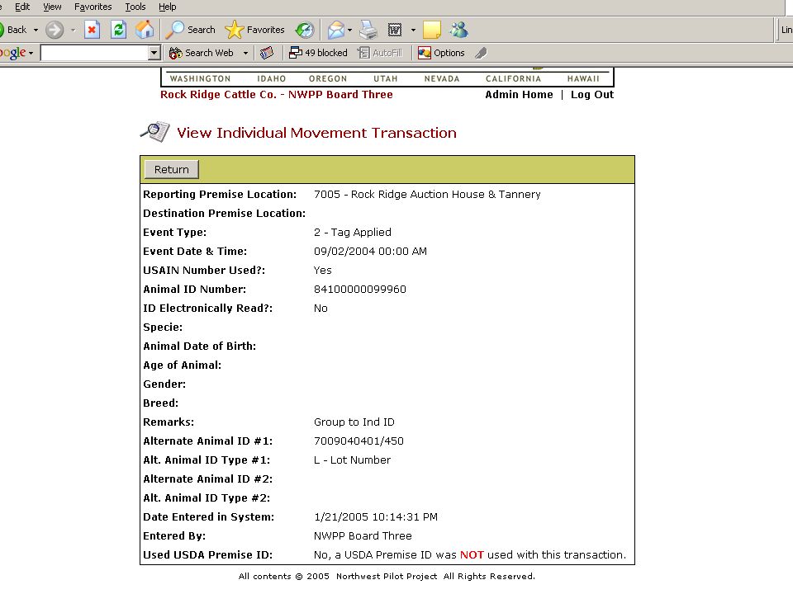This screenshot has width=793, height=594.
Task: Go to Admin Home link
Action: click(x=519, y=94)
